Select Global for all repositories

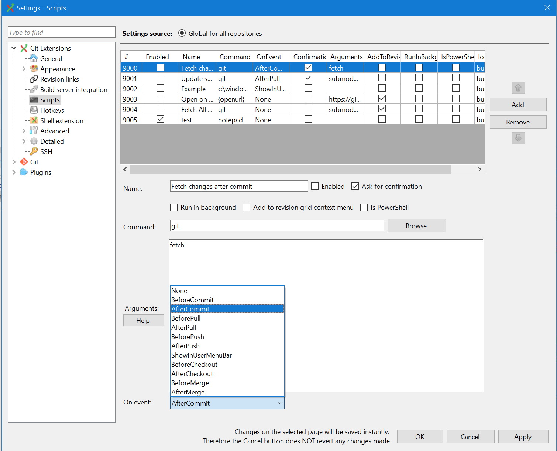[x=182, y=33]
